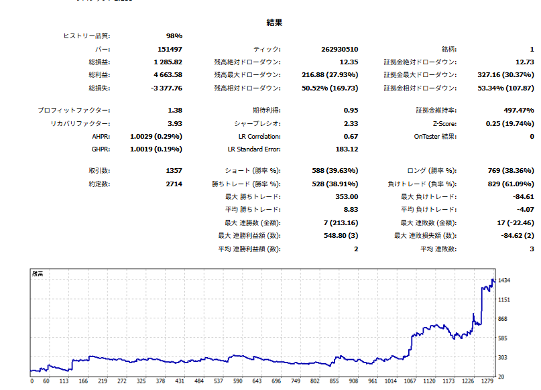Click the 負けトレード (負率 %) value

(x=511, y=184)
